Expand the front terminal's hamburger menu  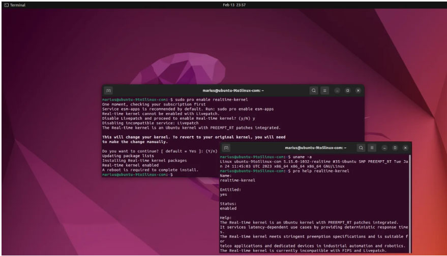(x=372, y=148)
